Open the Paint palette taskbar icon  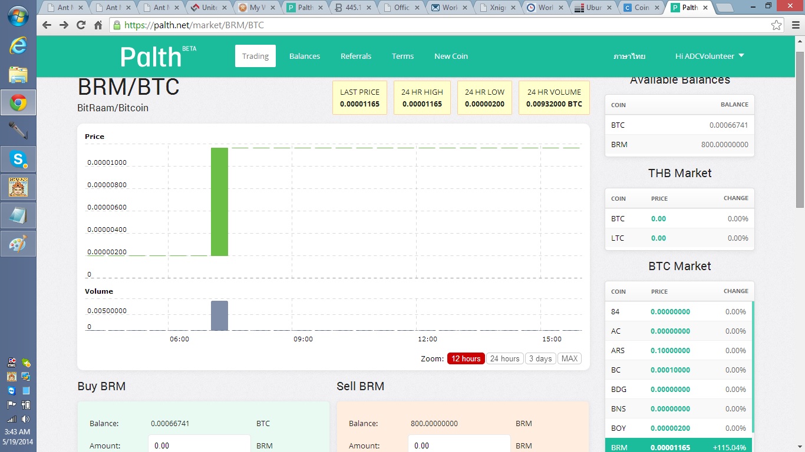coord(18,244)
